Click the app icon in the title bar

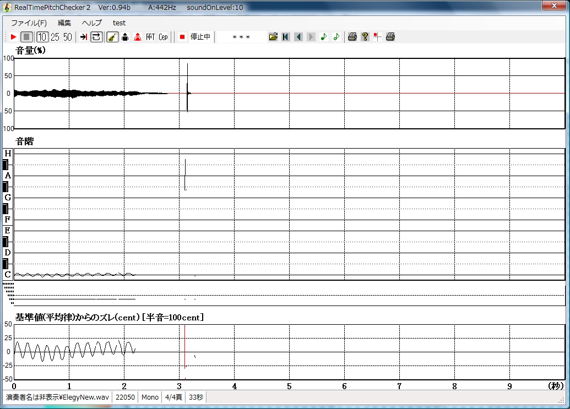tap(7, 7)
